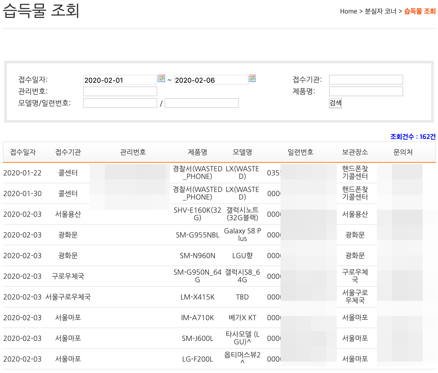The height and width of the screenshot is (373, 438).
Task: Focus the 제품명 input field
Action: [366, 91]
